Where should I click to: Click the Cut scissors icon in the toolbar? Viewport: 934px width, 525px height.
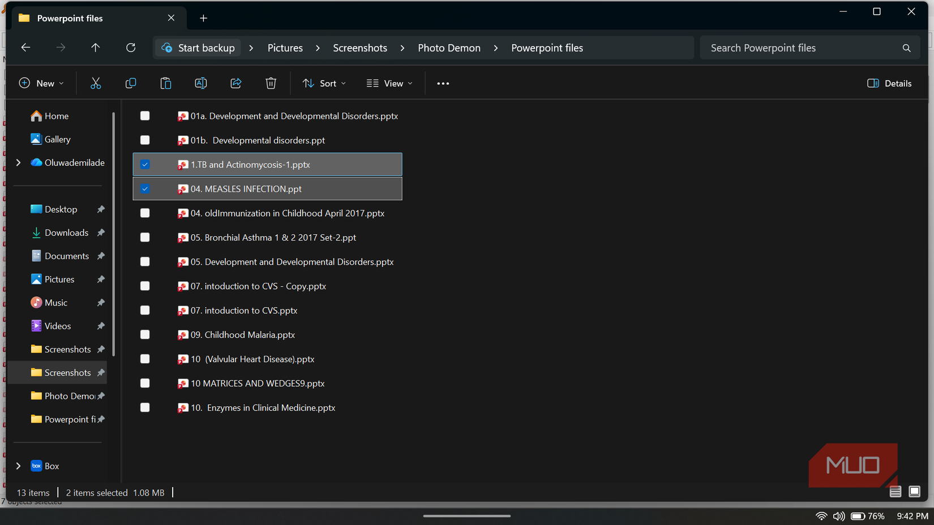(x=96, y=83)
